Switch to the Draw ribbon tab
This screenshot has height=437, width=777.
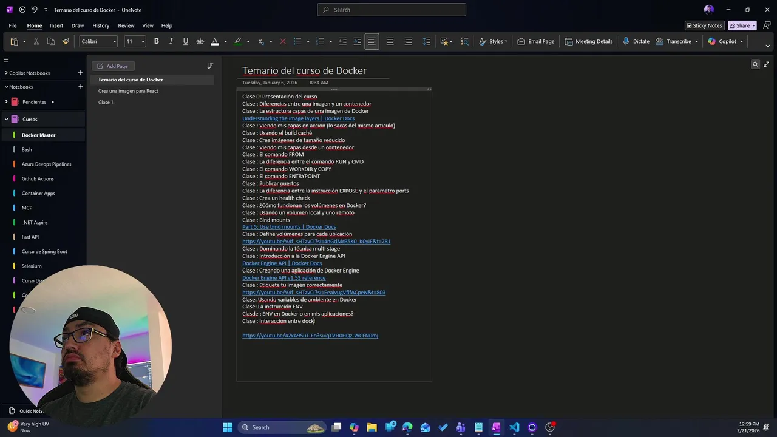point(78,25)
